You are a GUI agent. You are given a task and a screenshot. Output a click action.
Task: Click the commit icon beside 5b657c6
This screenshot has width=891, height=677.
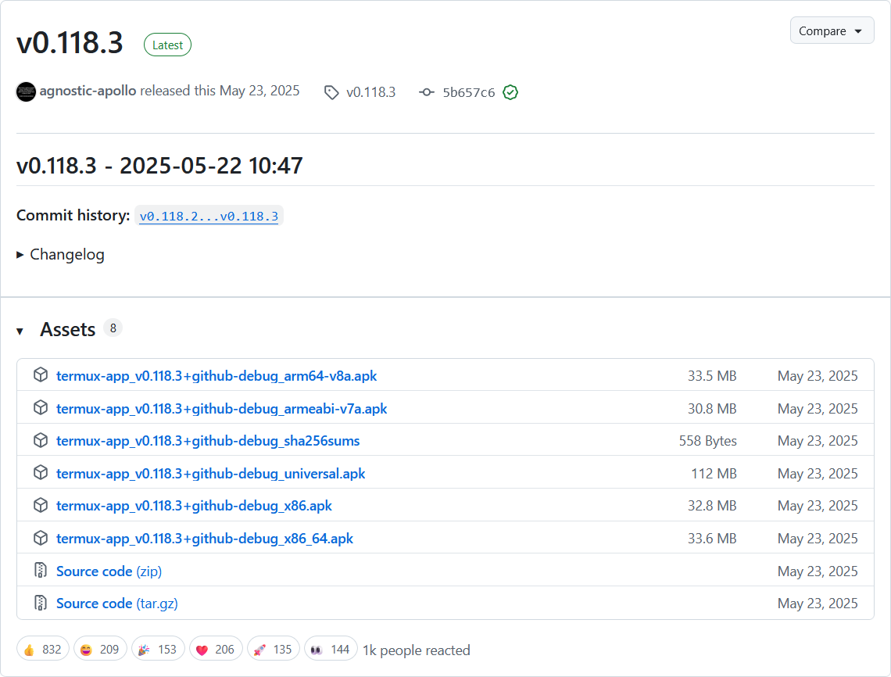click(x=426, y=92)
